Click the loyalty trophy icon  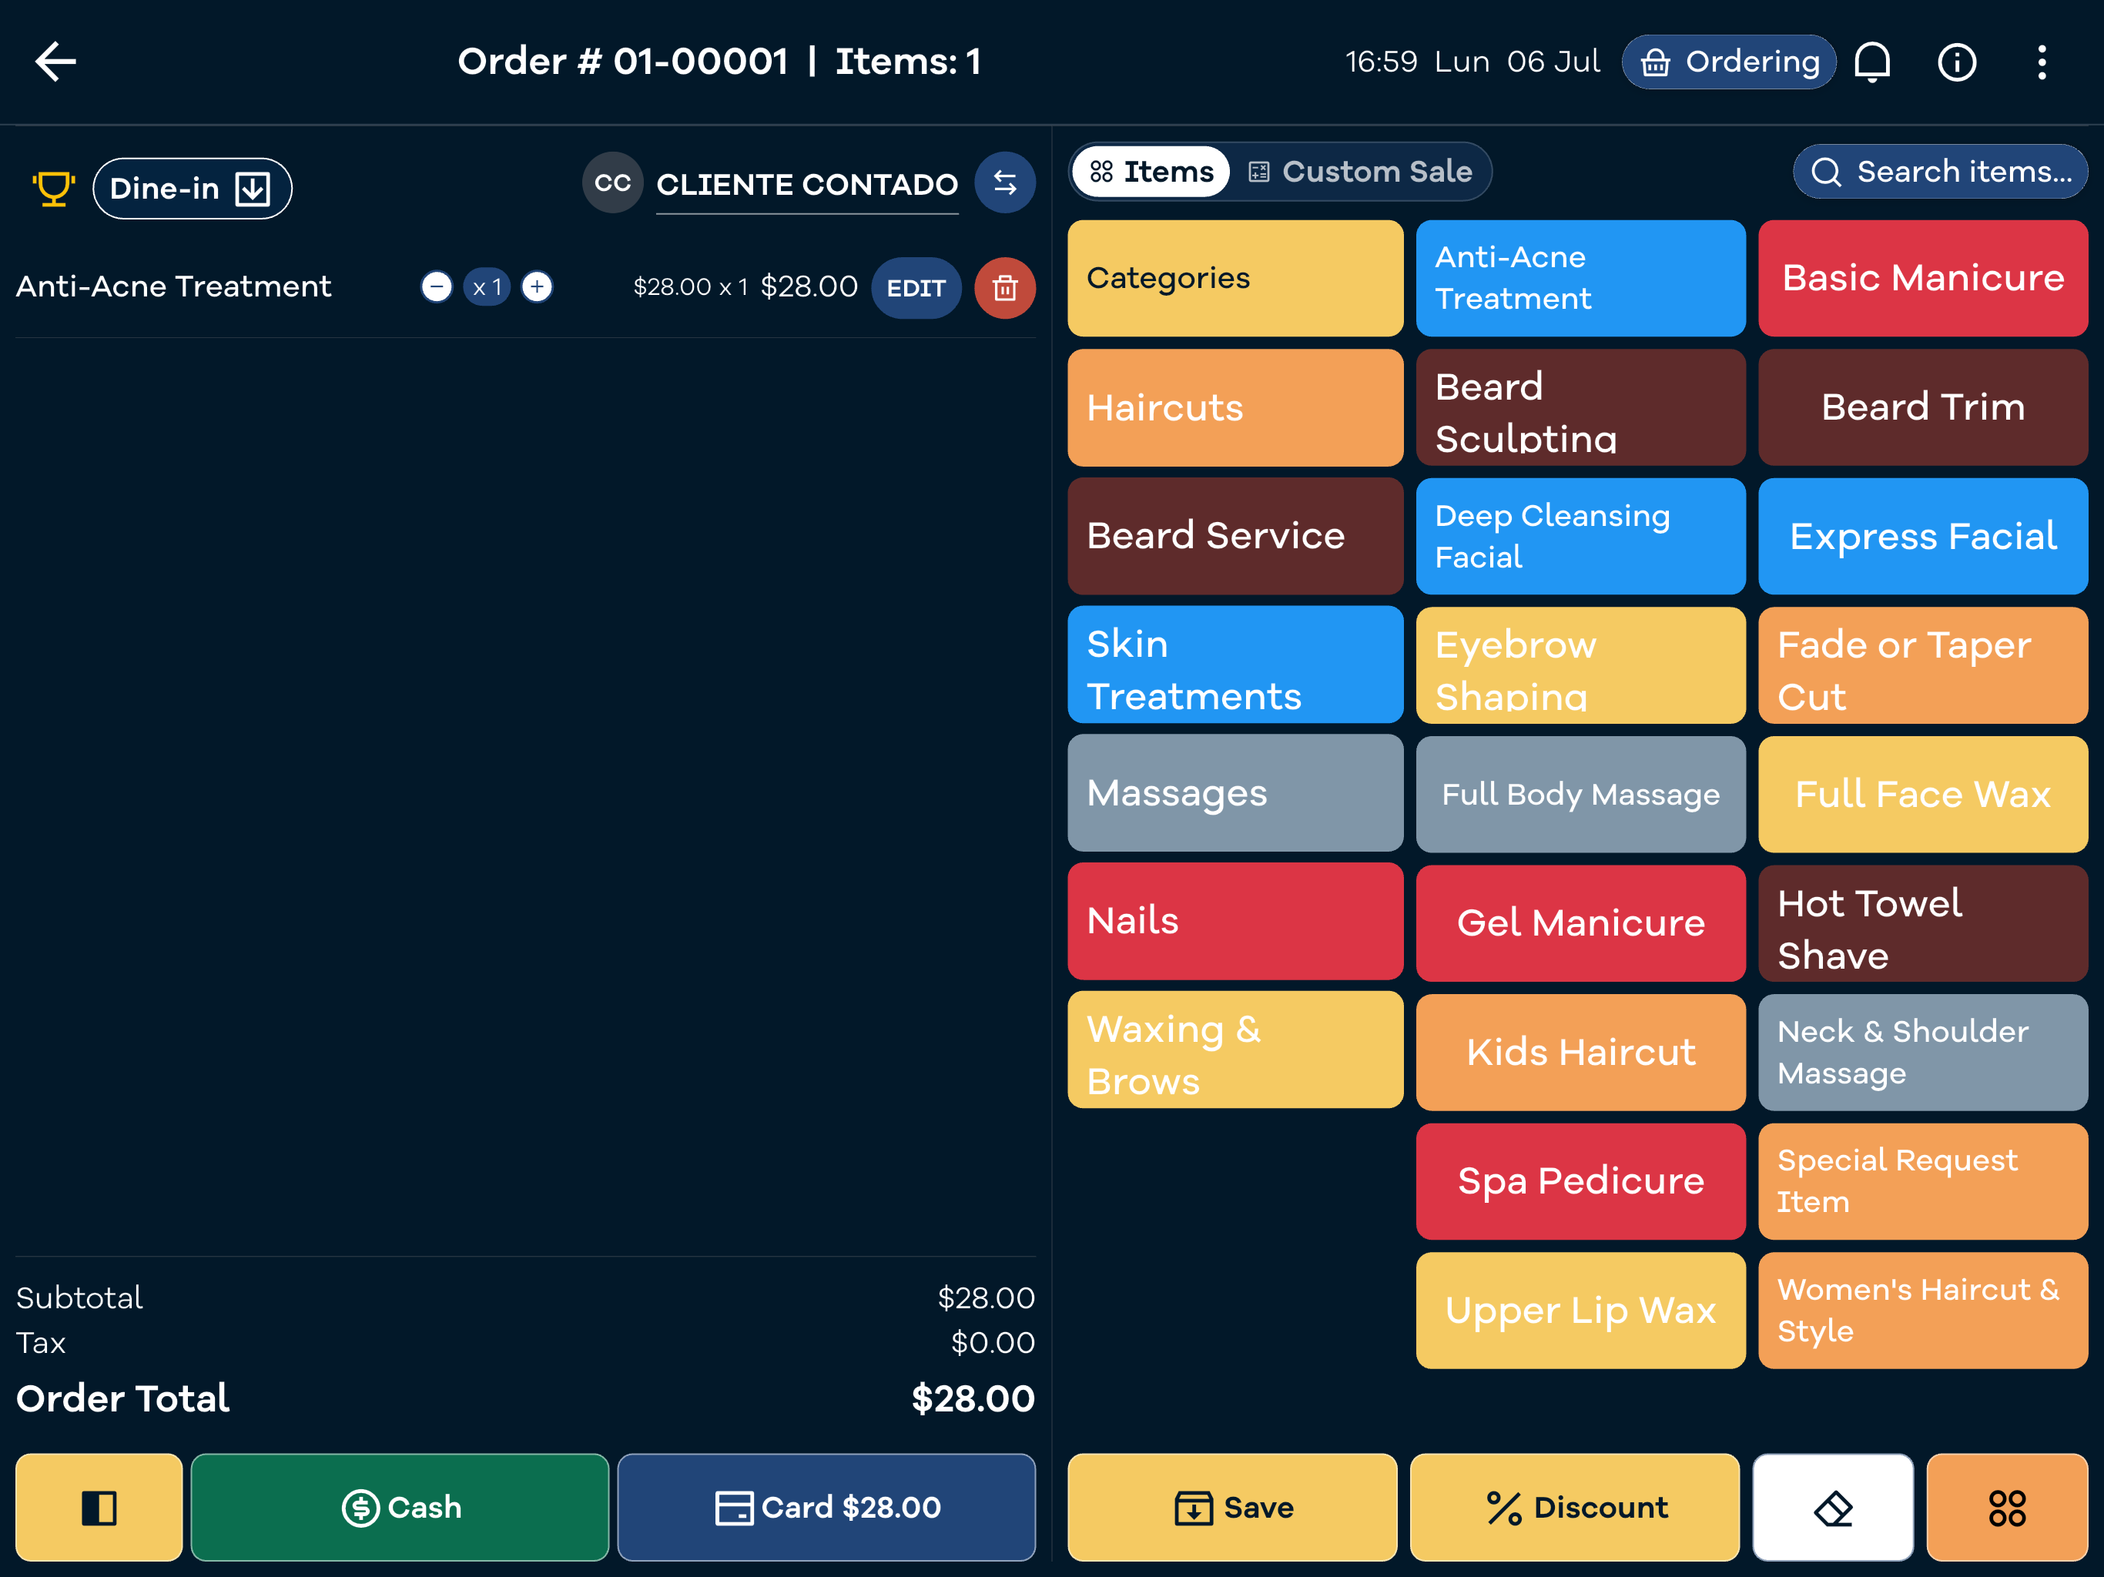(53, 189)
